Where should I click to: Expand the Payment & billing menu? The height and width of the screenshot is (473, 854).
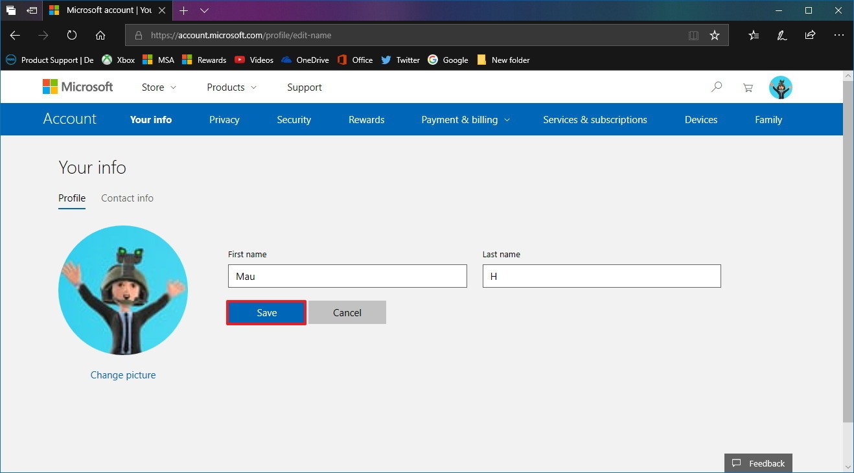[465, 119]
